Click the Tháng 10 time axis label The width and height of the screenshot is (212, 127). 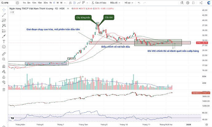(124, 125)
